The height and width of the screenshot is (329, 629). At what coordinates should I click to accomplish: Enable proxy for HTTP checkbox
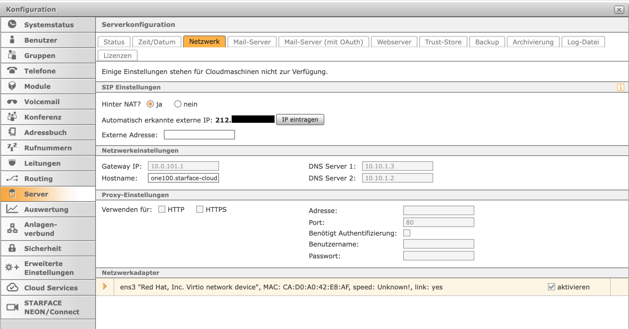pyautogui.click(x=162, y=209)
